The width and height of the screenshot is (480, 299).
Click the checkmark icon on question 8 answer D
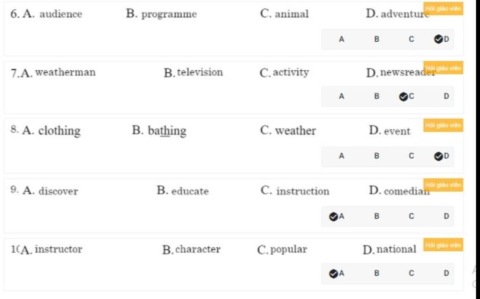(438, 157)
